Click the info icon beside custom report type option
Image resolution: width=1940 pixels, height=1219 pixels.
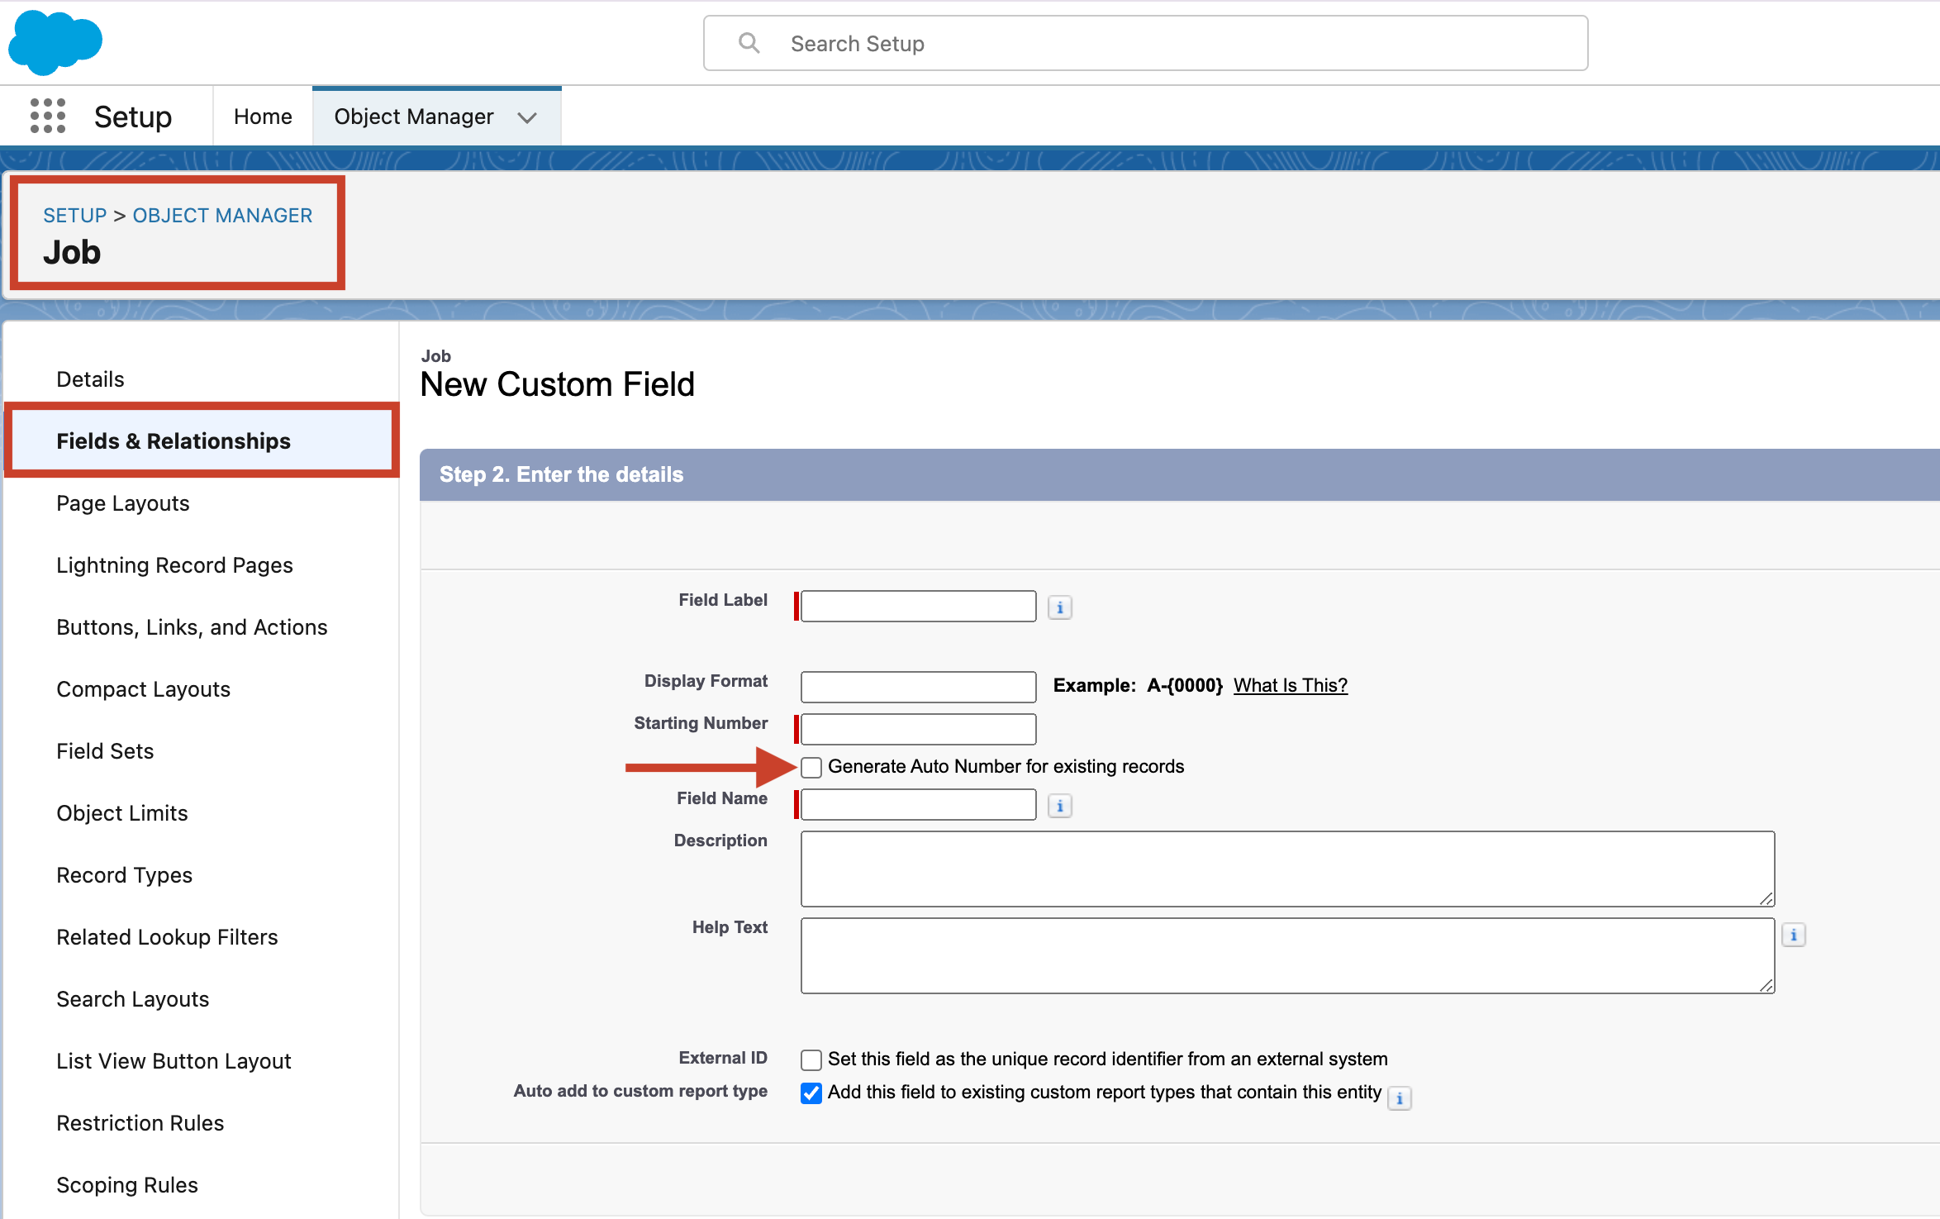pyautogui.click(x=1400, y=1098)
